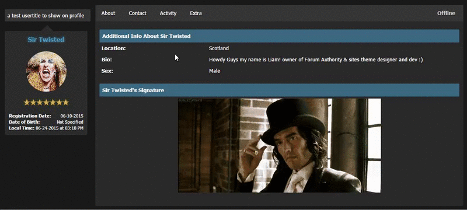Click Additional Info About Sir Twisted header

click(279, 36)
